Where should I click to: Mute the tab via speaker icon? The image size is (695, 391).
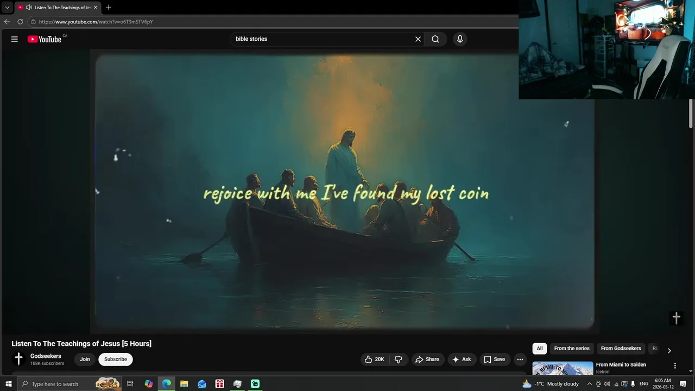click(x=29, y=8)
